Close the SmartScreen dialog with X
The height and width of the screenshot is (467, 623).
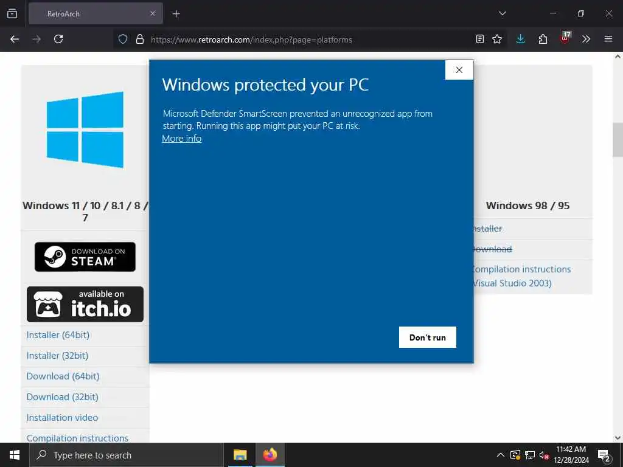click(459, 70)
